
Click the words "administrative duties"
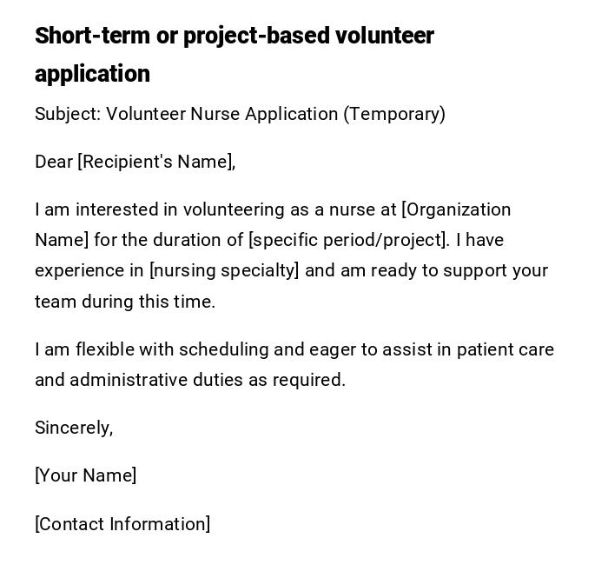pos(155,380)
